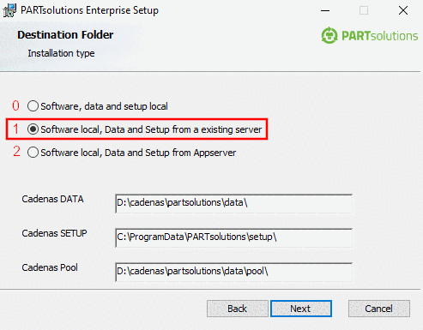Click the PARTsolutions logo

click(x=369, y=35)
